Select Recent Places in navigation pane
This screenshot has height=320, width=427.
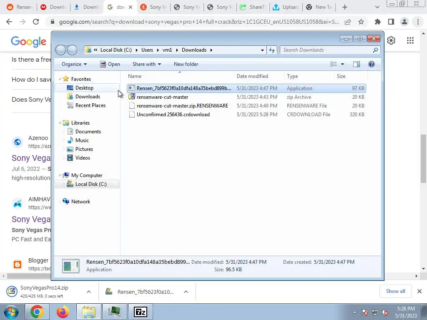(x=90, y=105)
